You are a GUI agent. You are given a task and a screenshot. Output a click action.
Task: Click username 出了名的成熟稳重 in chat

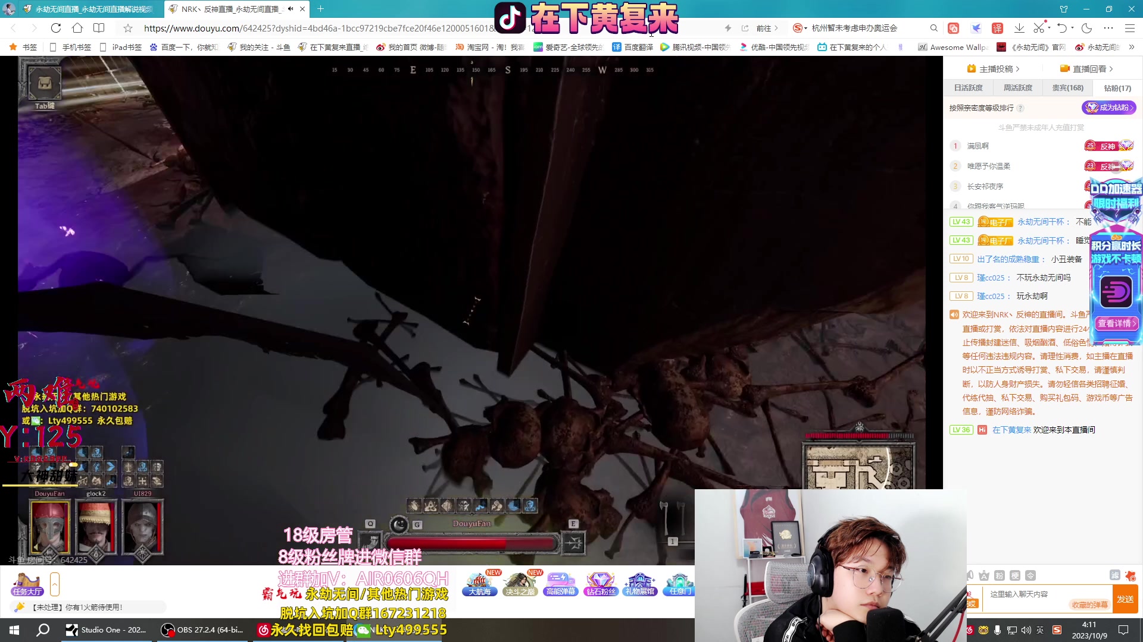[x=1008, y=259]
